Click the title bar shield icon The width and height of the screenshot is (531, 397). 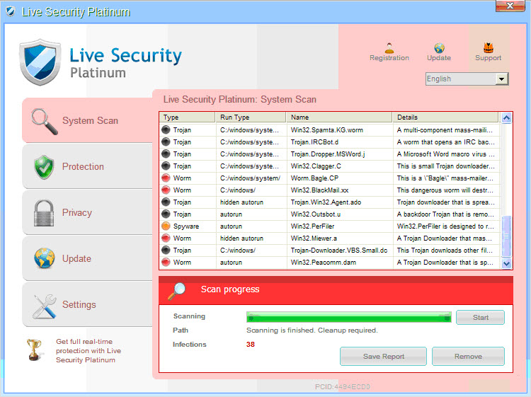click(11, 11)
